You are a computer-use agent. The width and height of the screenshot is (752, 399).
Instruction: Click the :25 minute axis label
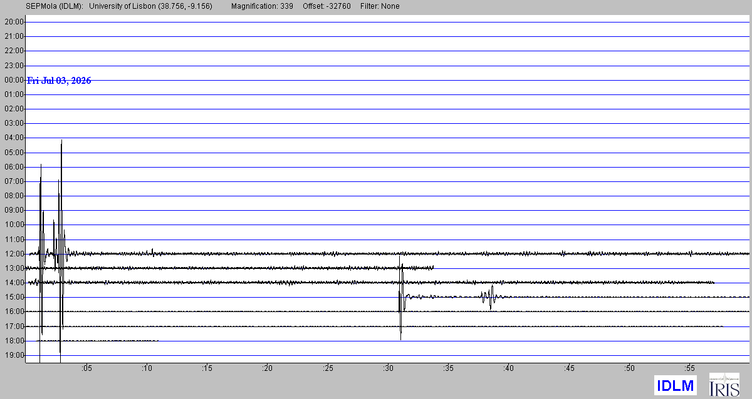[328, 368]
